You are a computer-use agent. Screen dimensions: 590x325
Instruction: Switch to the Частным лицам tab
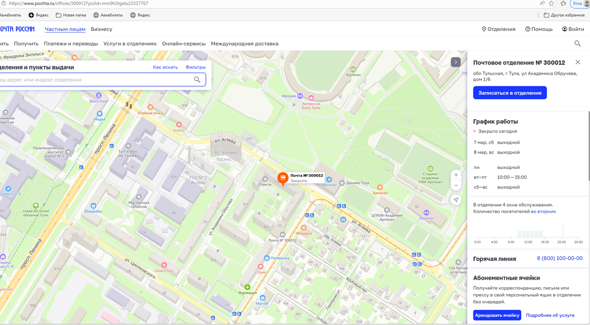pos(65,29)
